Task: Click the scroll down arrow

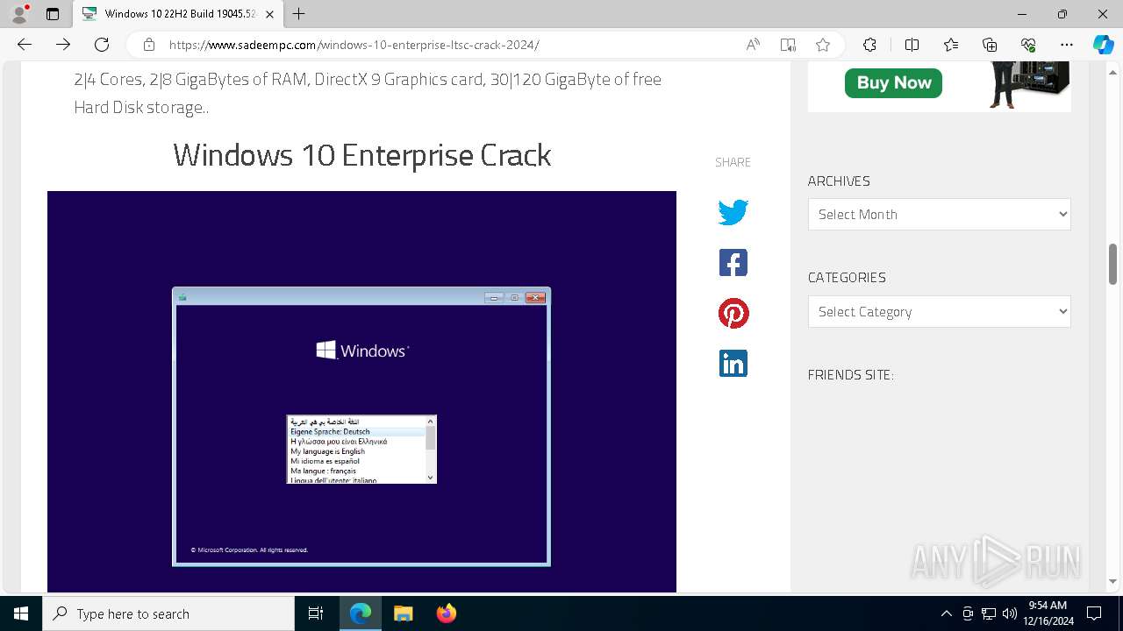Action: tap(1112, 581)
